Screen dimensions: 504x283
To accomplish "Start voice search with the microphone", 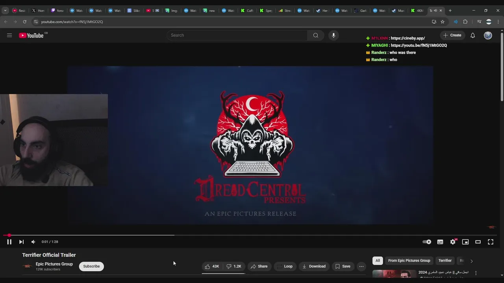I will pos(334,35).
